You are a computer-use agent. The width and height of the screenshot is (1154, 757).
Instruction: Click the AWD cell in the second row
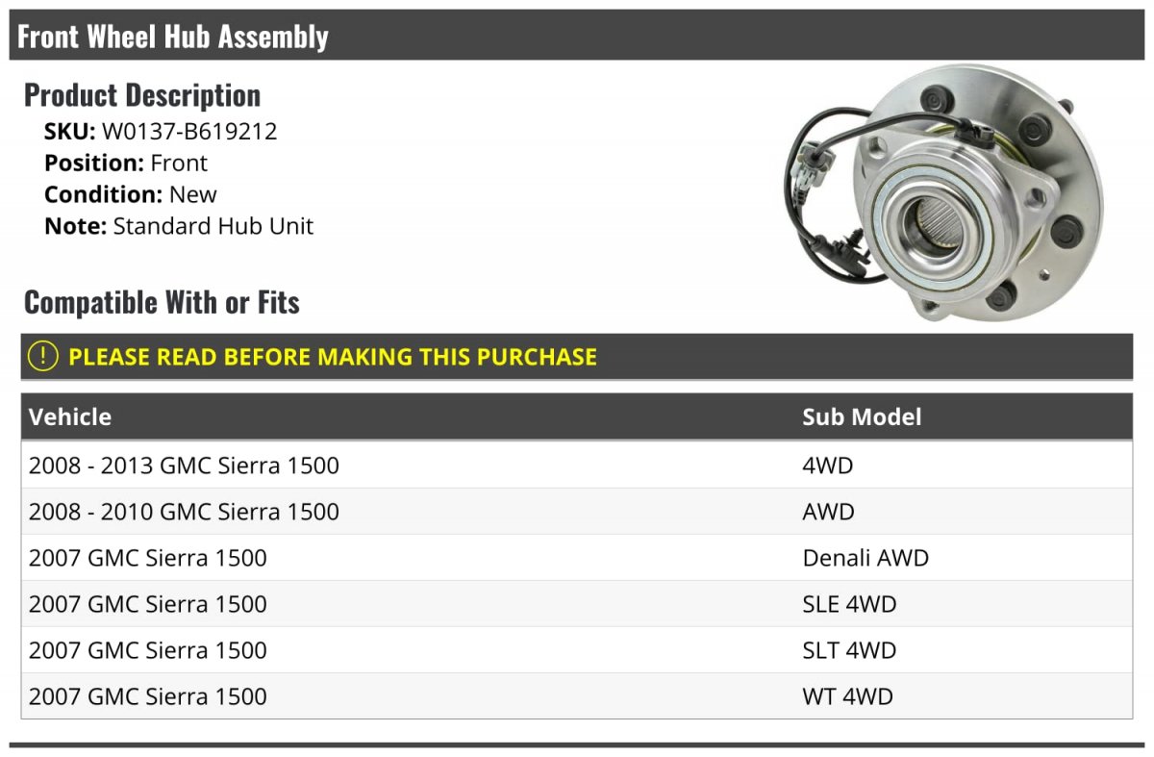pos(828,512)
